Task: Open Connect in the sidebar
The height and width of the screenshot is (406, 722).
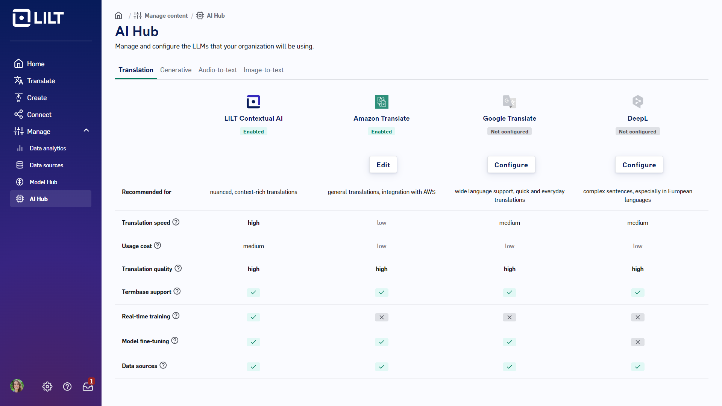Action: coord(51,115)
